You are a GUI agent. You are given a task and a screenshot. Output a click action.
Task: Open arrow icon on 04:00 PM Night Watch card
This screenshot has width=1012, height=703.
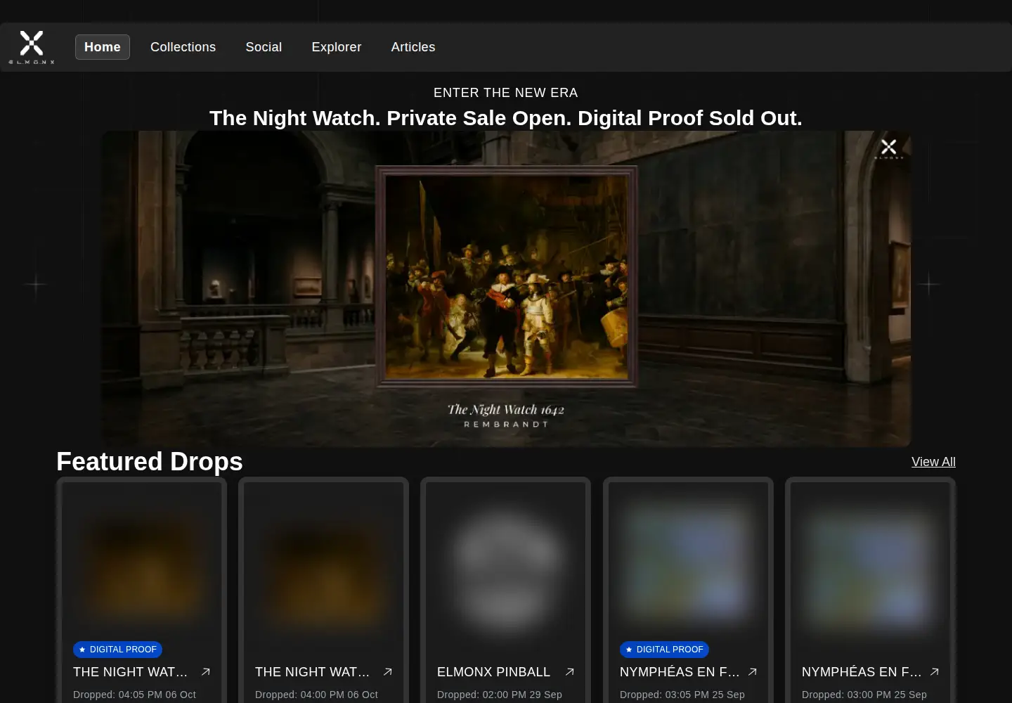tap(388, 672)
